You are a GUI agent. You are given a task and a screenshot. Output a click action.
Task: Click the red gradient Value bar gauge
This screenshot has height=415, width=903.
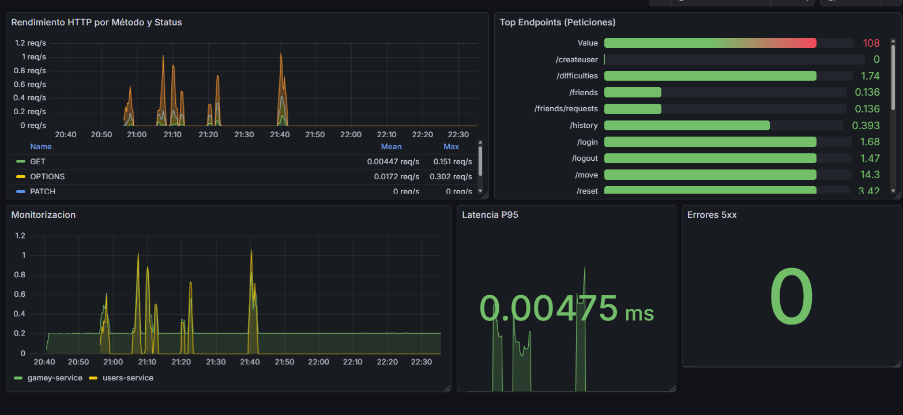pyautogui.click(x=709, y=43)
